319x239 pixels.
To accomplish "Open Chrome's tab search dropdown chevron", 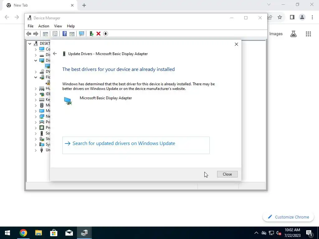I will point(269,4).
